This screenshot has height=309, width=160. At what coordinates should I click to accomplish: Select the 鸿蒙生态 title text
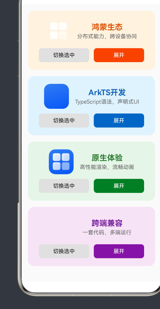107,27
